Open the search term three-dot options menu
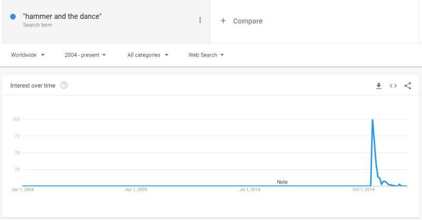Image resolution: width=422 pixels, height=220 pixels. (200, 20)
